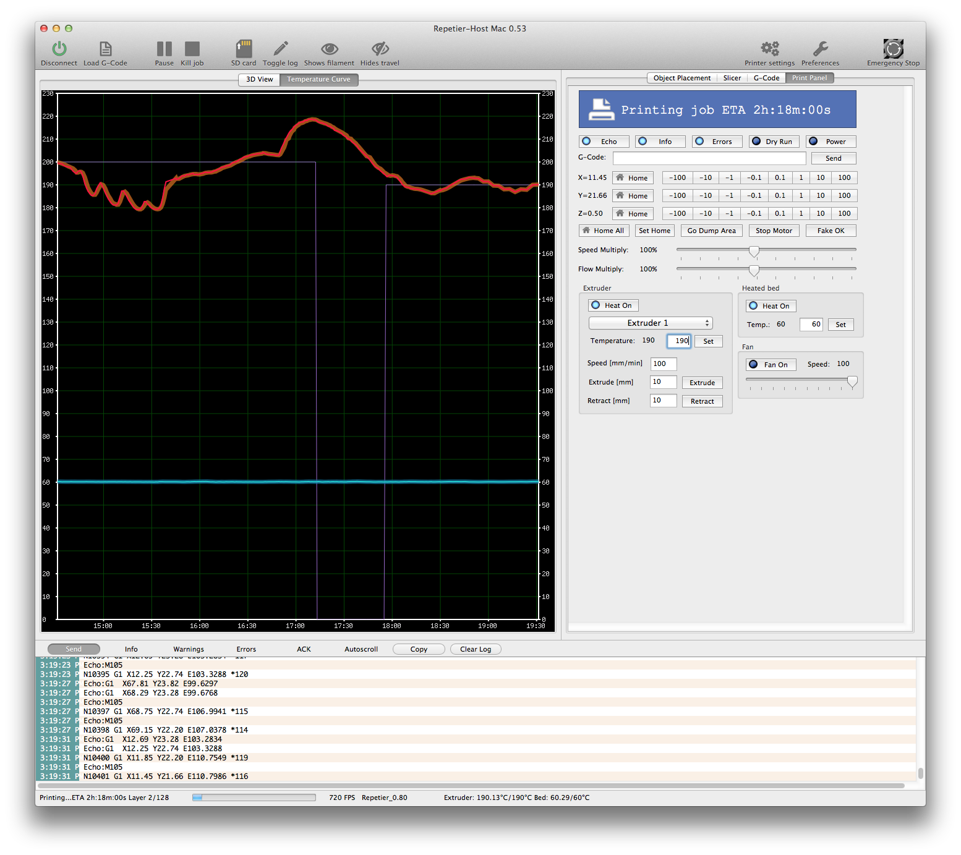
Task: Click the G-Code command input field
Action: point(709,158)
